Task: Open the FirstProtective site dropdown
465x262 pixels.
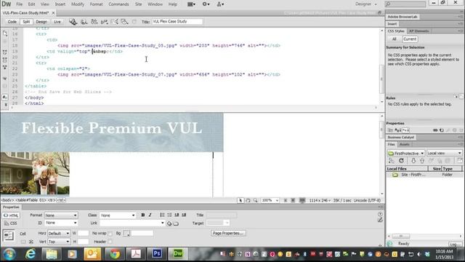Action: click(406, 154)
